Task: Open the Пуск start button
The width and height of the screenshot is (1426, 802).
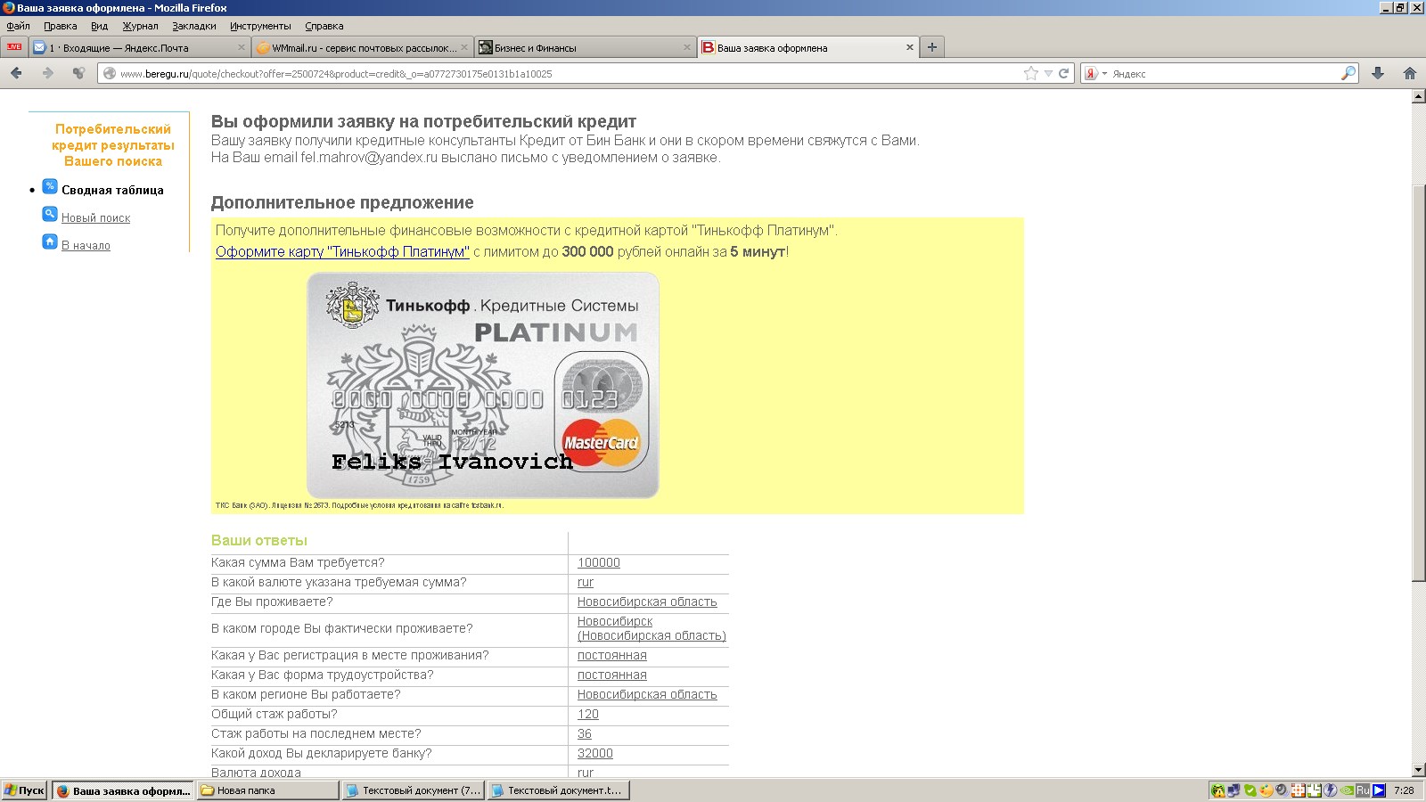Action: (x=24, y=790)
